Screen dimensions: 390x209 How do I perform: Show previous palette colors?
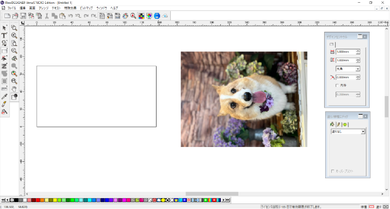[8, 200]
